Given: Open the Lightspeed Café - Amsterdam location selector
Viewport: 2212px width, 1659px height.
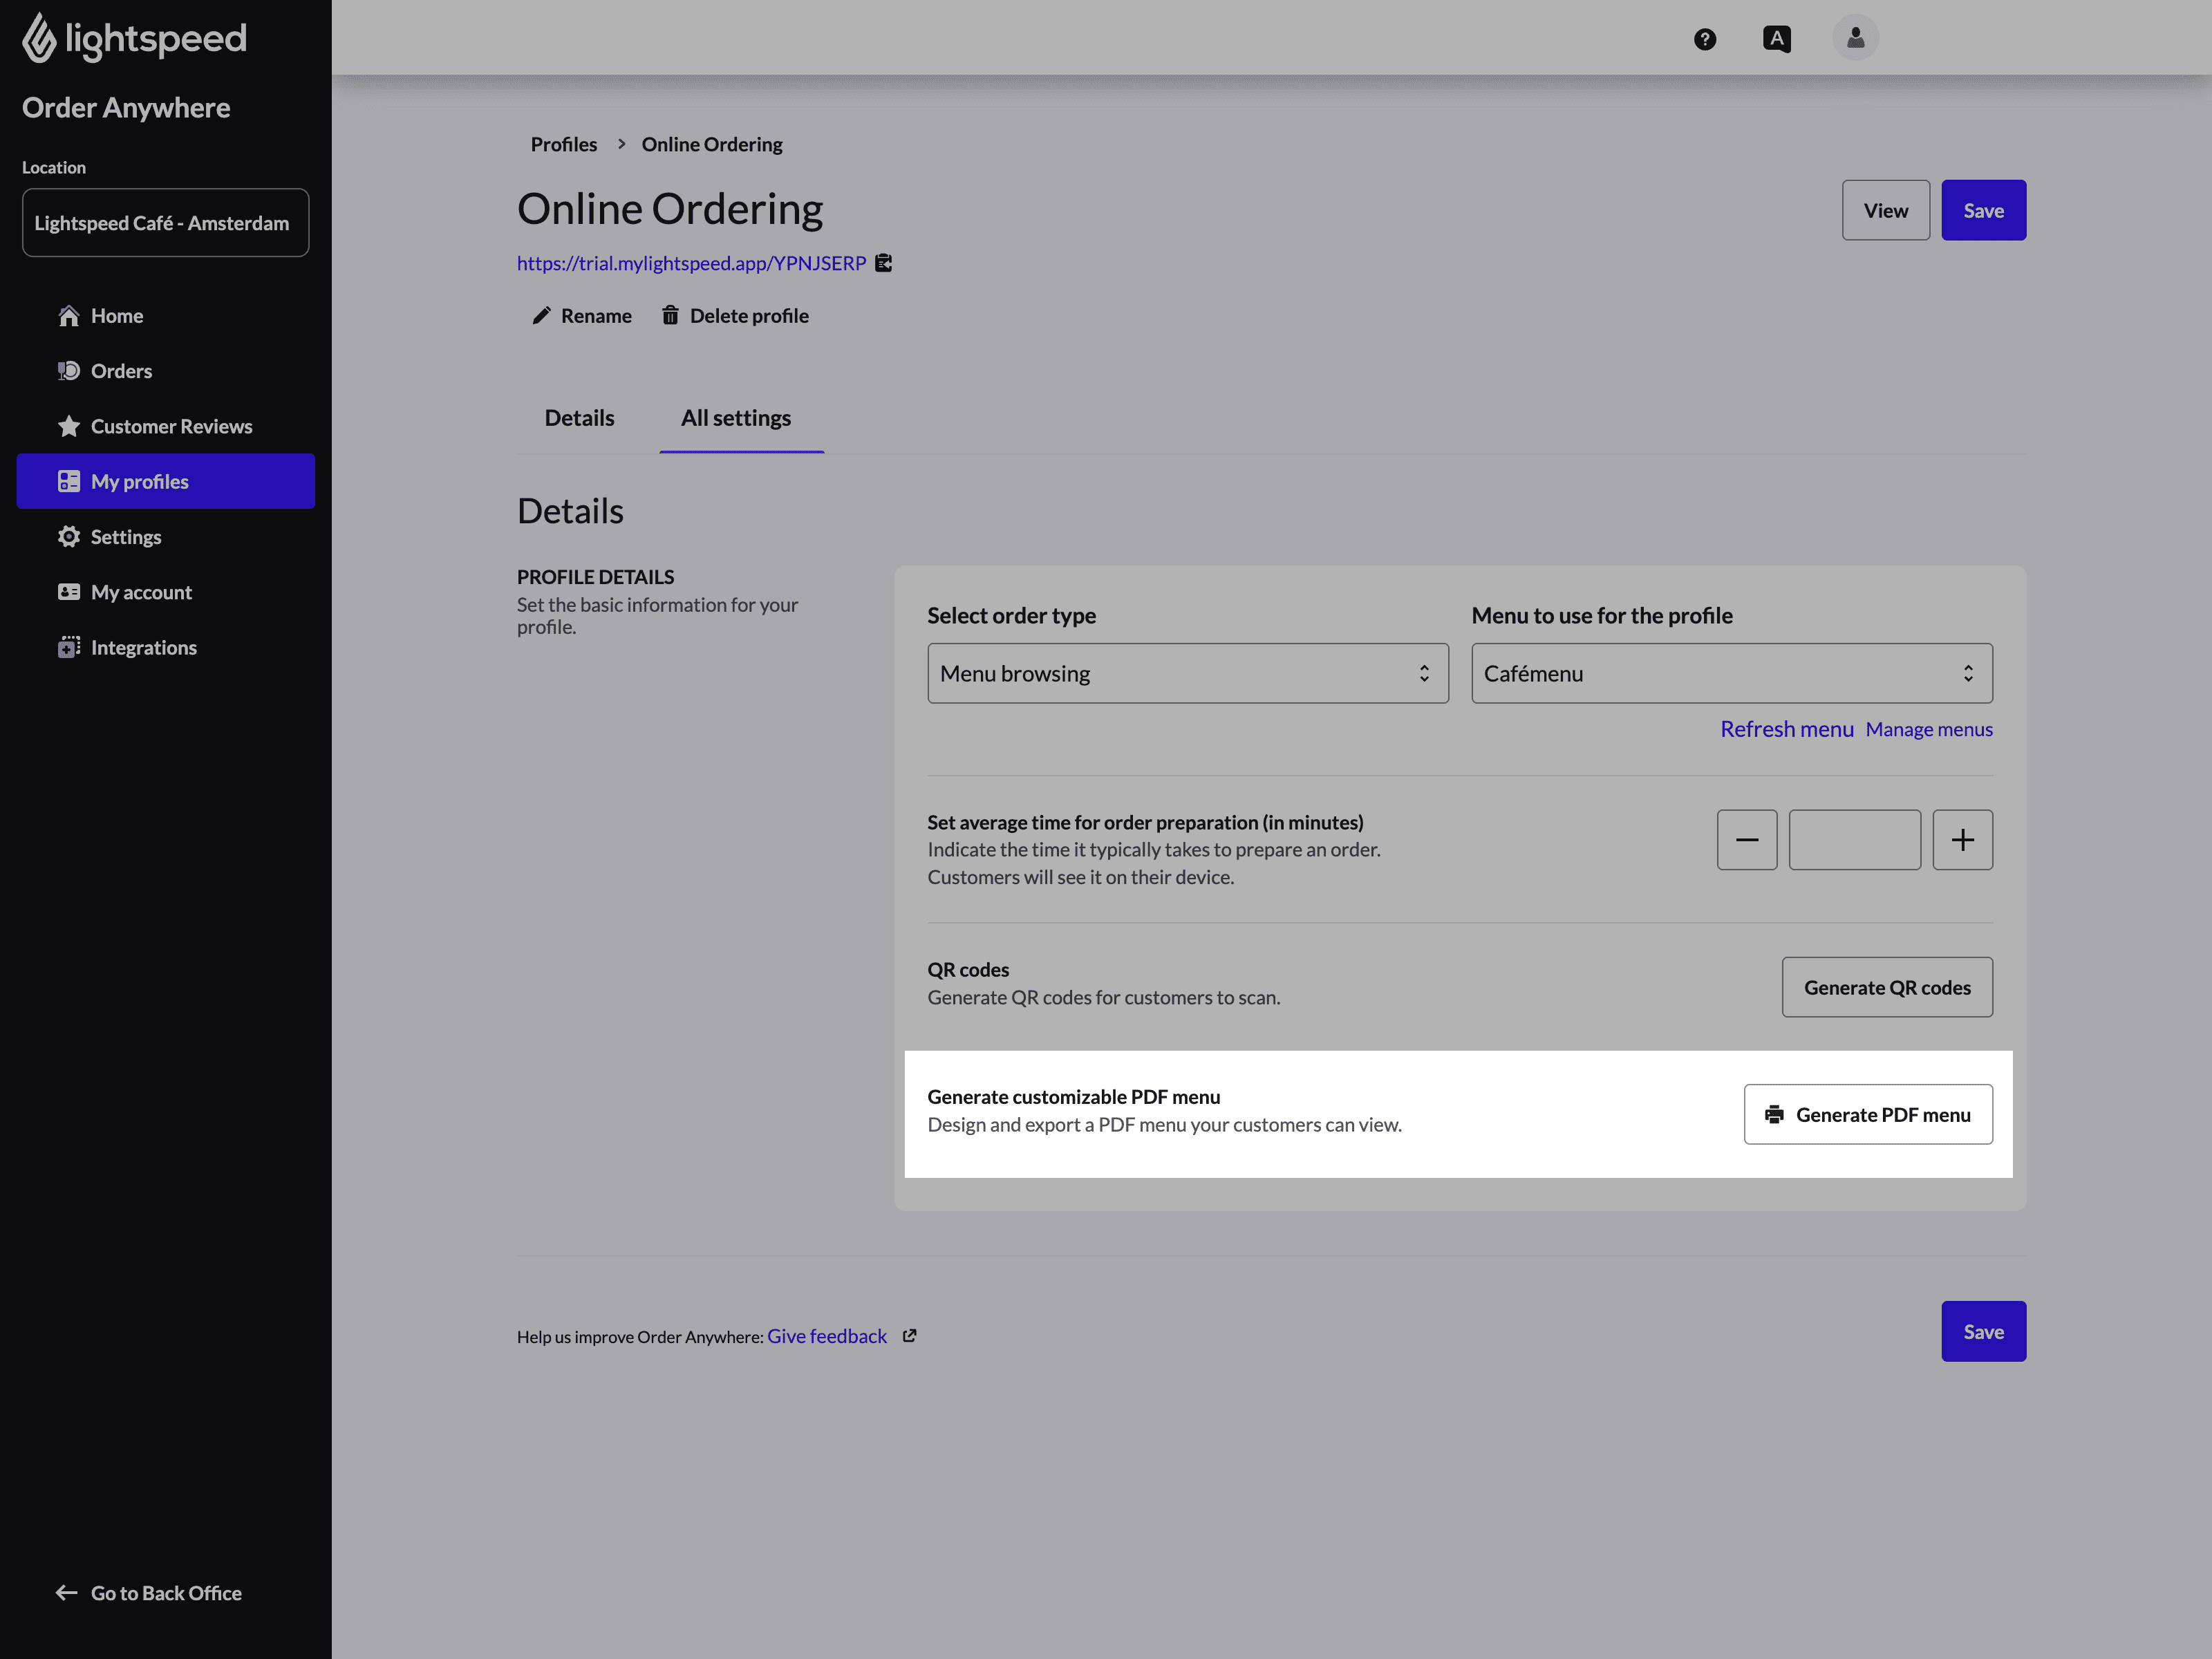Looking at the screenshot, I should click(x=165, y=222).
